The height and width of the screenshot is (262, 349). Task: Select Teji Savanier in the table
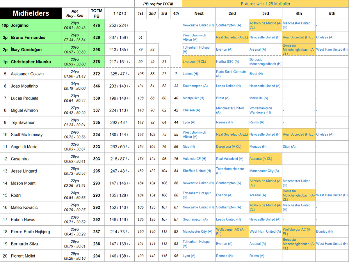tap(23, 123)
